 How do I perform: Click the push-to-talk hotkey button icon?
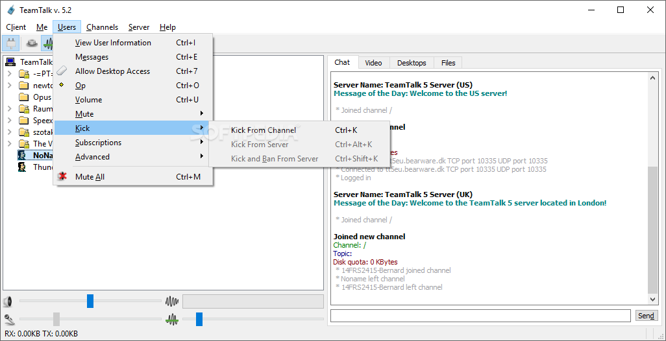click(32, 43)
